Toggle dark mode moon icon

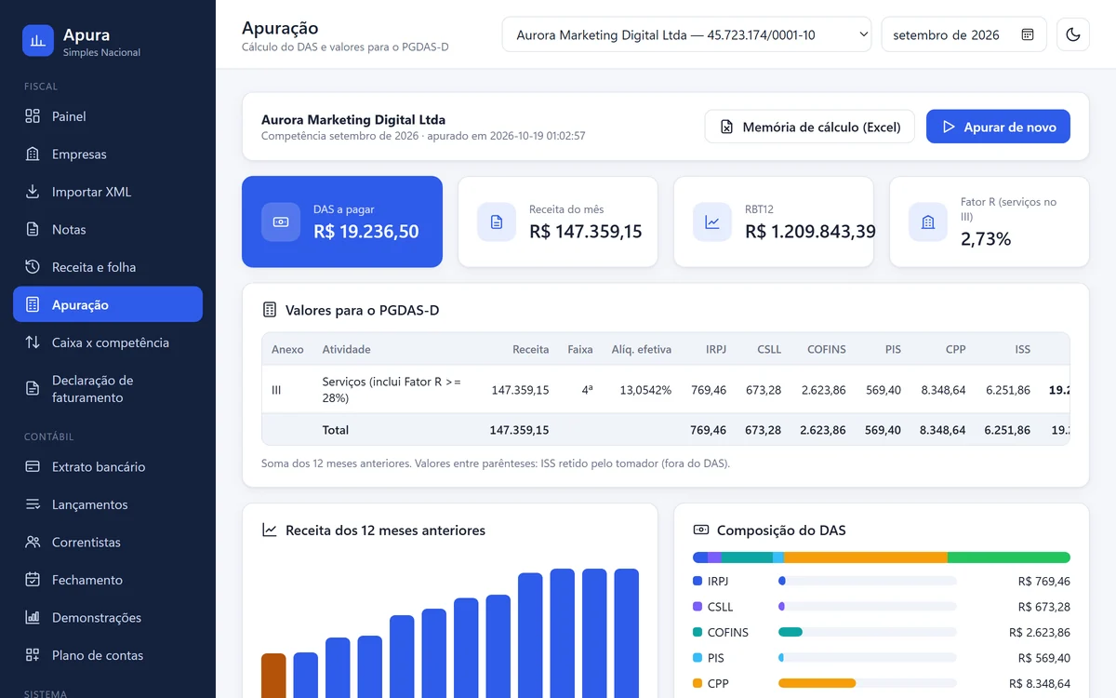[1073, 34]
